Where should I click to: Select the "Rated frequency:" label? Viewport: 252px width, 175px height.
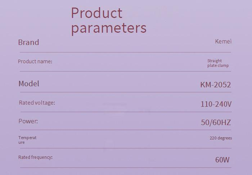pyautogui.click(x=35, y=157)
